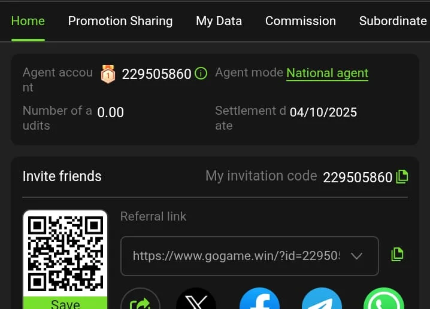This screenshot has width=430, height=309.
Task: Click the agent rank medal badge
Action: 108,74
